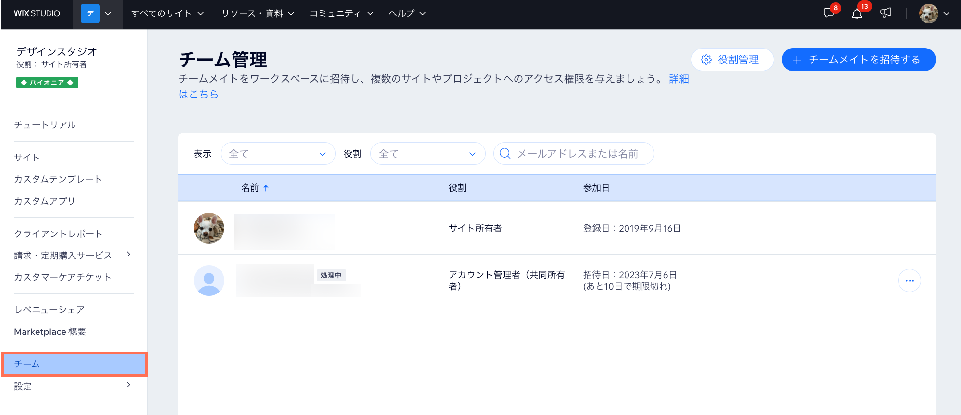This screenshot has width=961, height=415.
Task: Click the sort arrow next to 名前
Action: pyautogui.click(x=266, y=188)
